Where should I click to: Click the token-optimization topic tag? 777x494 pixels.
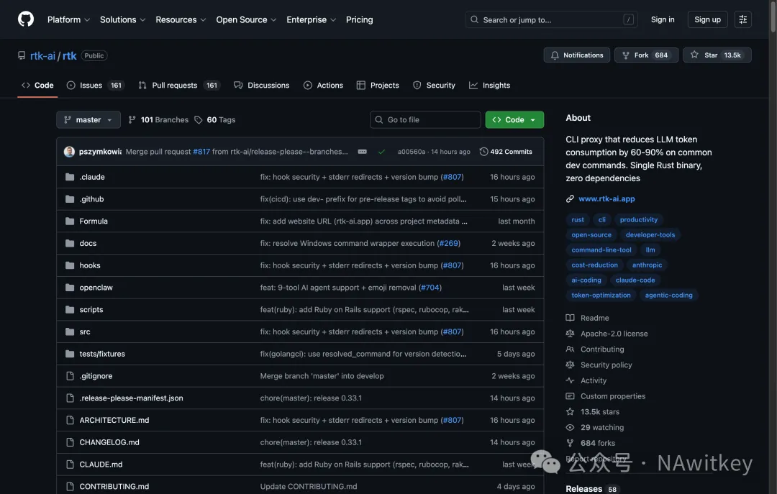[x=601, y=296]
